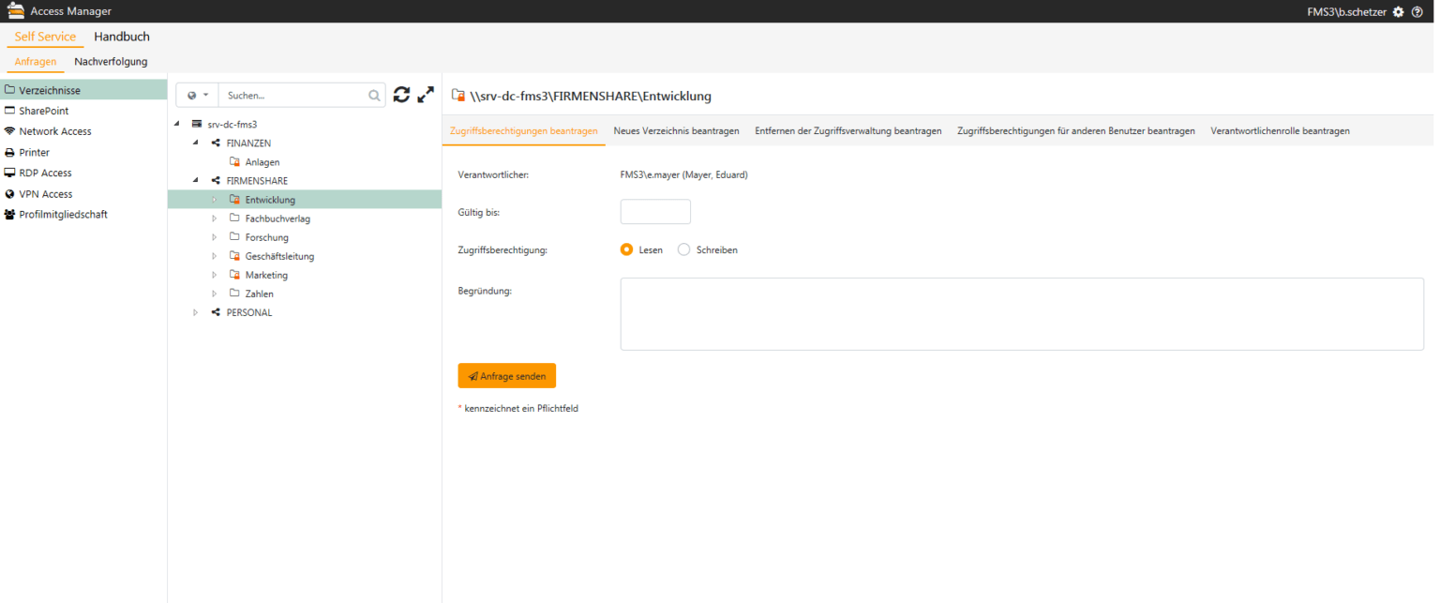This screenshot has height=603, width=1440.
Task: Click the Anfrage senden button
Action: point(506,375)
